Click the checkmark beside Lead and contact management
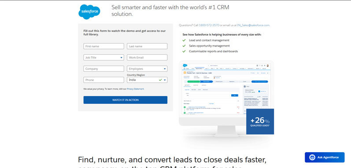The width and height of the screenshot is (351, 168). 184,40
